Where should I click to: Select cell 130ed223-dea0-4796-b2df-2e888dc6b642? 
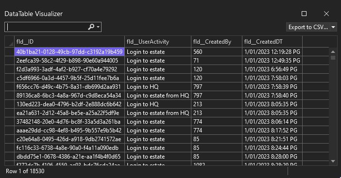click(69, 104)
